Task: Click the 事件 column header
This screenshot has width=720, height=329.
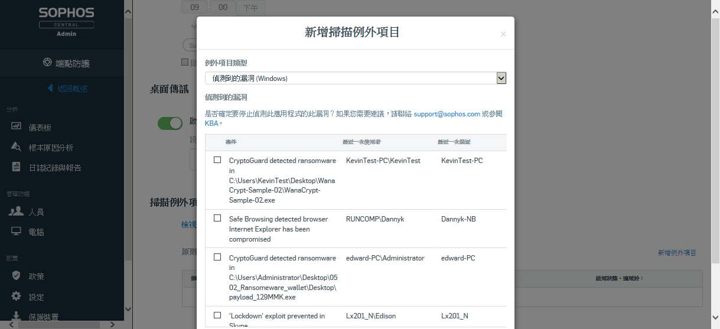Action: point(231,142)
